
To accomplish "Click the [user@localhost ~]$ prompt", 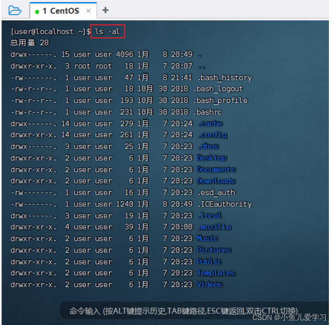I will pos(51,31).
